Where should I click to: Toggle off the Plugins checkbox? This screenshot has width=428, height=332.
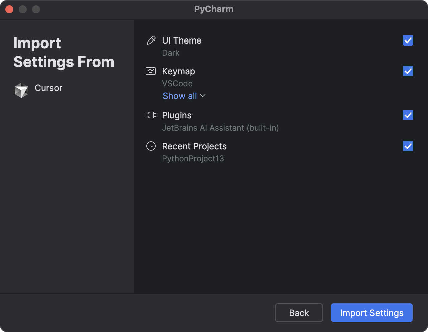[x=408, y=115]
